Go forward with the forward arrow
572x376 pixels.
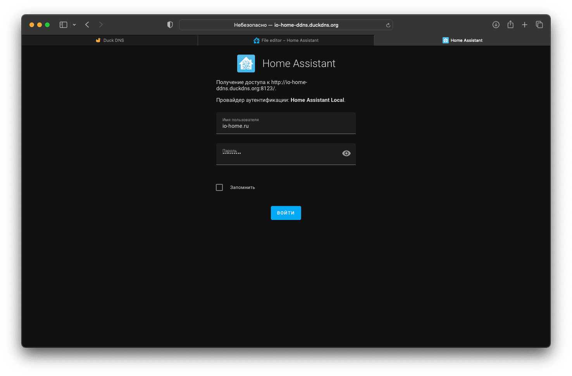(x=101, y=25)
